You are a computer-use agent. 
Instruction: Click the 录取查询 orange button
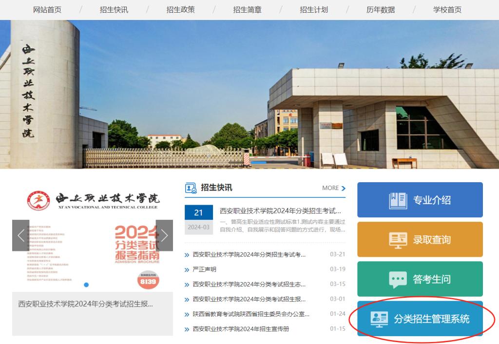click(x=420, y=240)
